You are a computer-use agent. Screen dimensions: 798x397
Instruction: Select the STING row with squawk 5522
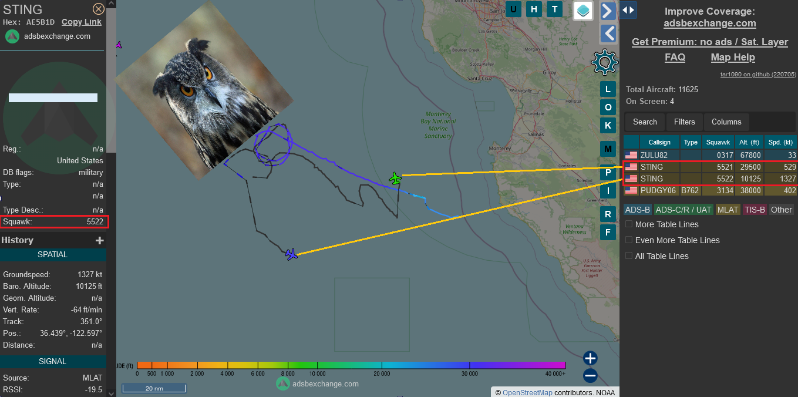pos(710,179)
